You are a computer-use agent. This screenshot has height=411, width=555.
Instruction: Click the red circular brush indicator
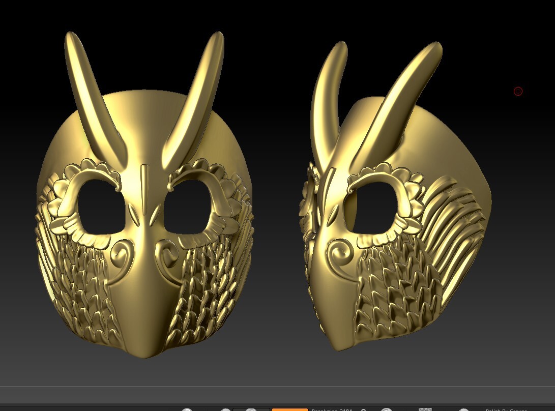[518, 91]
